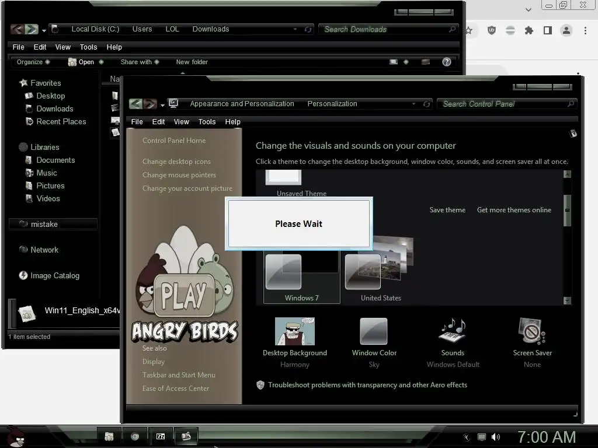Click theme list scrollbar up arrow
Viewport: 598px width, 448px height.
pos(567,174)
